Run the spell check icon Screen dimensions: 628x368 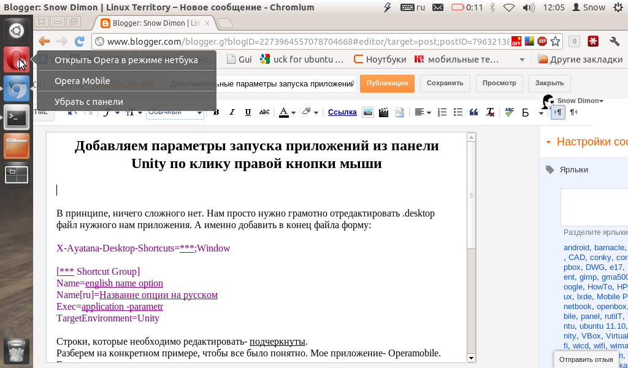click(509, 112)
